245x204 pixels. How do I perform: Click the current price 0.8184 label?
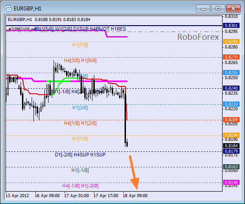click(231, 145)
